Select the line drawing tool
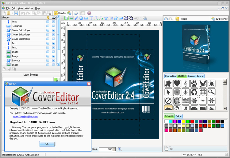Image resolution: width=230 pixels, height=158 pixels. pyautogui.click(x=77, y=18)
